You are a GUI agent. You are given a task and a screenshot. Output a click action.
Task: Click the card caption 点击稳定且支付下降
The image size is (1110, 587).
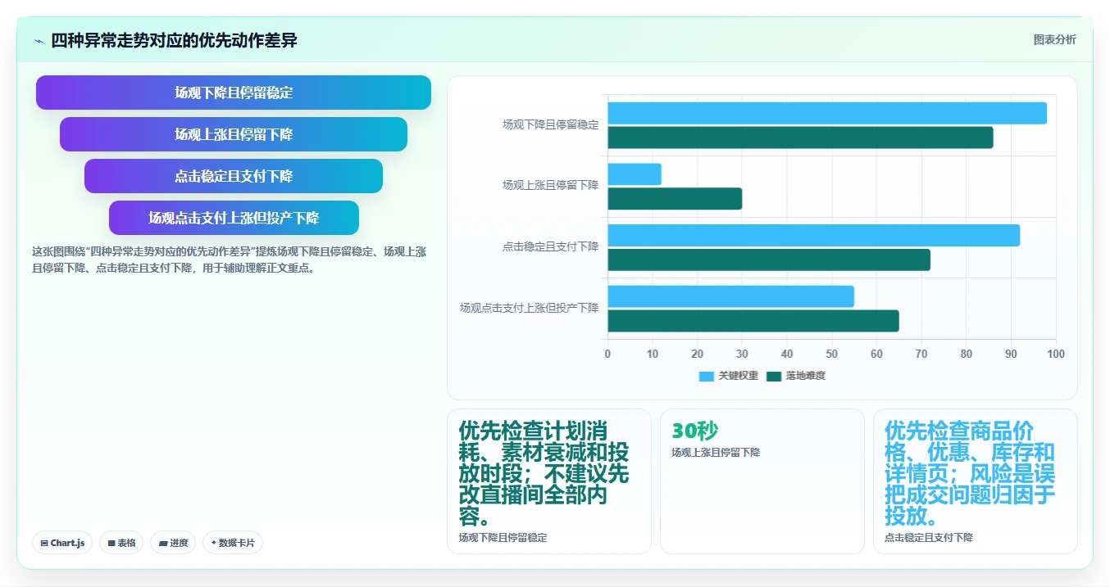[929, 538]
